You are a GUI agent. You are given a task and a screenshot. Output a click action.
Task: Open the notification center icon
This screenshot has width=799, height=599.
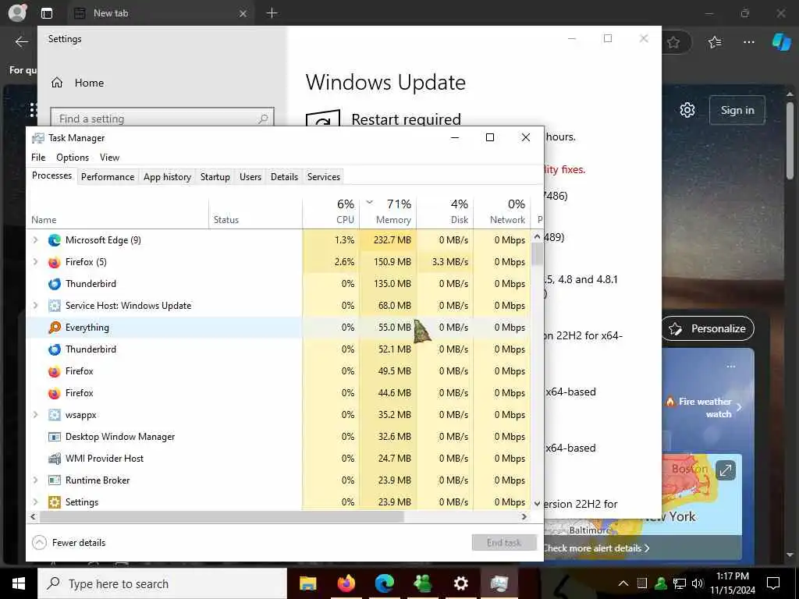(x=773, y=583)
